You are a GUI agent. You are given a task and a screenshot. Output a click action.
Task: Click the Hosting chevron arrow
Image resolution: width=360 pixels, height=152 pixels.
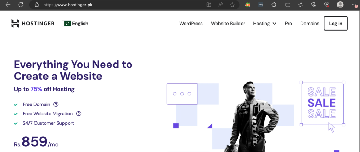pos(274,24)
